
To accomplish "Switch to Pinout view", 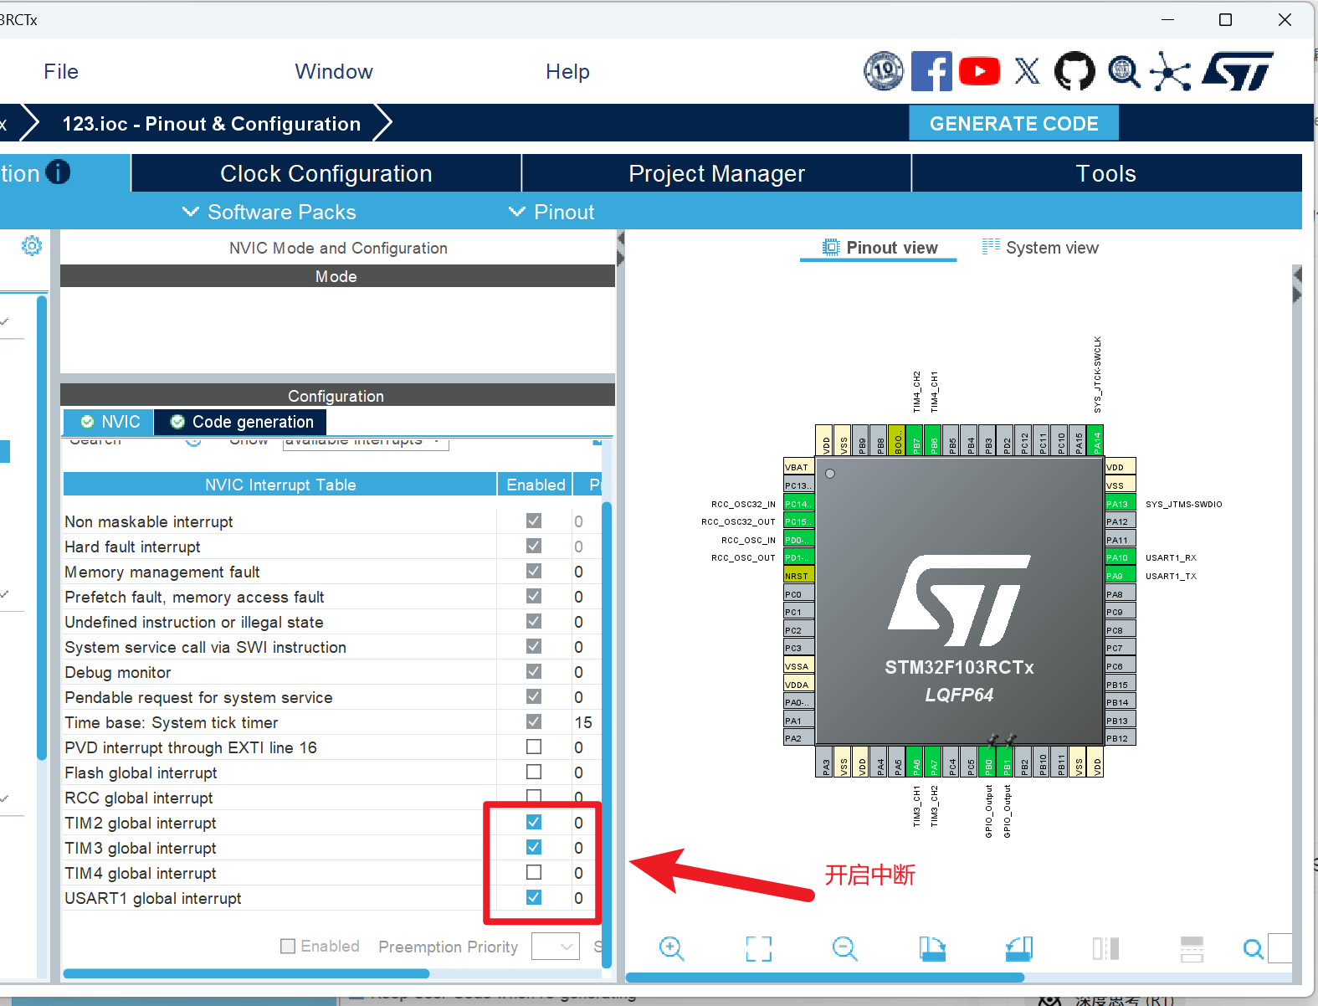I will pos(880,248).
